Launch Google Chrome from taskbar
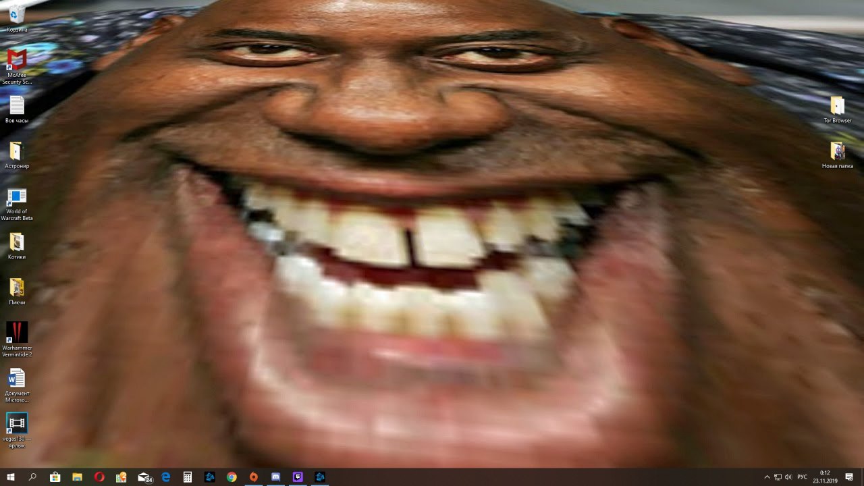The width and height of the screenshot is (864, 486). click(x=232, y=477)
